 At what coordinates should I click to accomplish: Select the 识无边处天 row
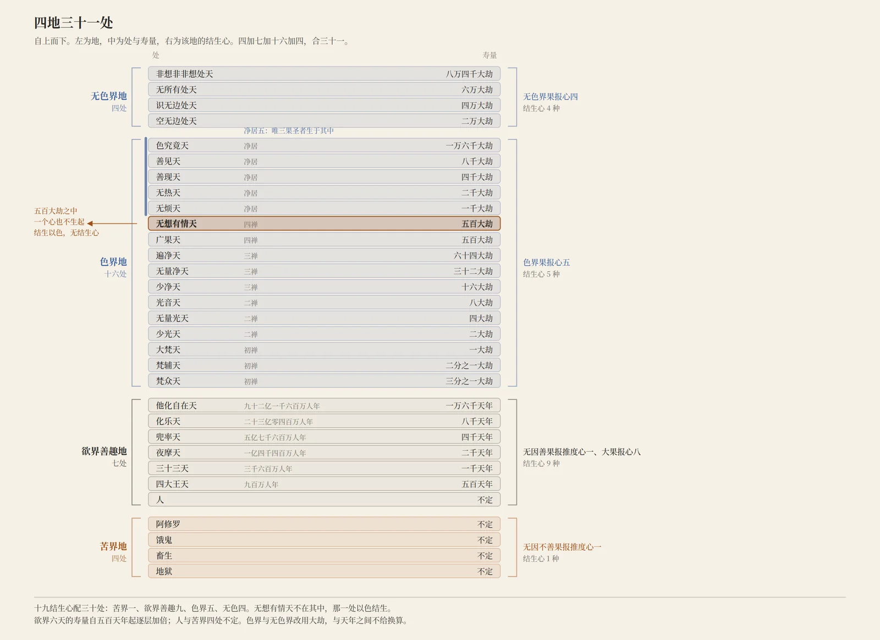(x=324, y=105)
